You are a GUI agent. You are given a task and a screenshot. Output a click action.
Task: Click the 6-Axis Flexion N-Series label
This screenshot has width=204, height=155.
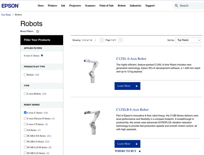[x=41, y=118]
